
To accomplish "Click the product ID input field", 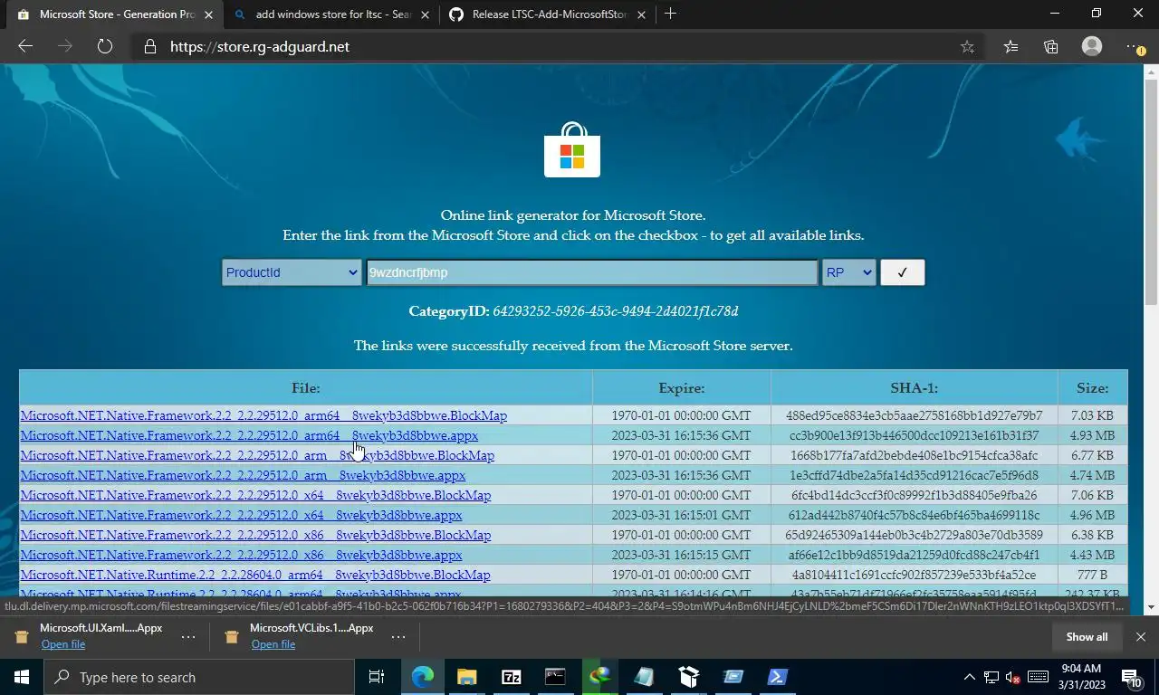I will (592, 272).
